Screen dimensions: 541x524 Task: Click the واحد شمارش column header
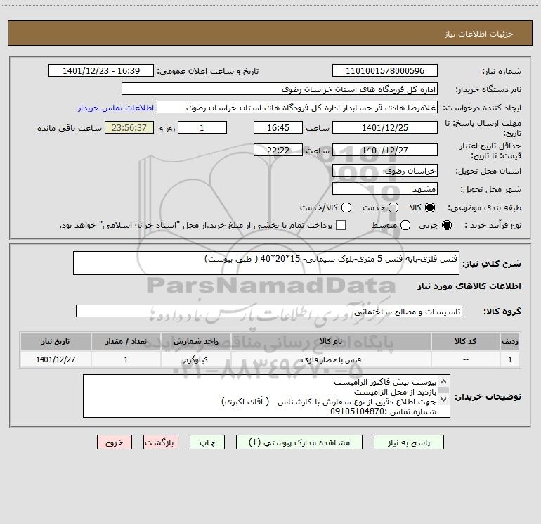coord(195,341)
